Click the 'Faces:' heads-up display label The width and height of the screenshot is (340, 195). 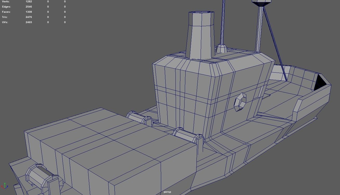click(x=6, y=12)
